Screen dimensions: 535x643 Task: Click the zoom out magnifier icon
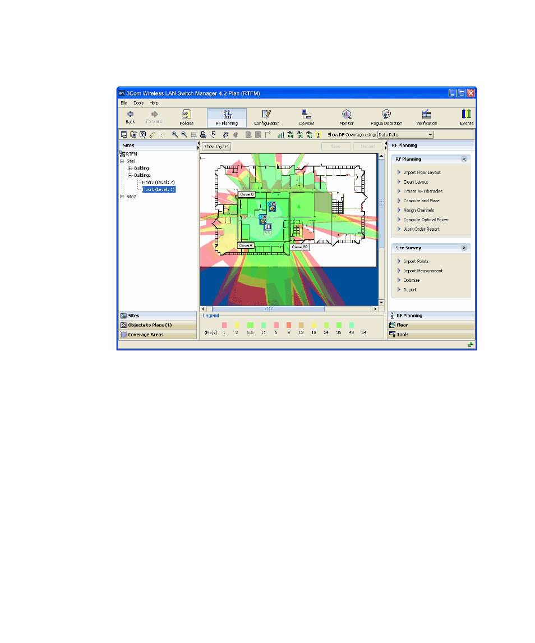(x=184, y=135)
